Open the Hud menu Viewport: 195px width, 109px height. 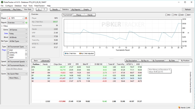point(25,6)
